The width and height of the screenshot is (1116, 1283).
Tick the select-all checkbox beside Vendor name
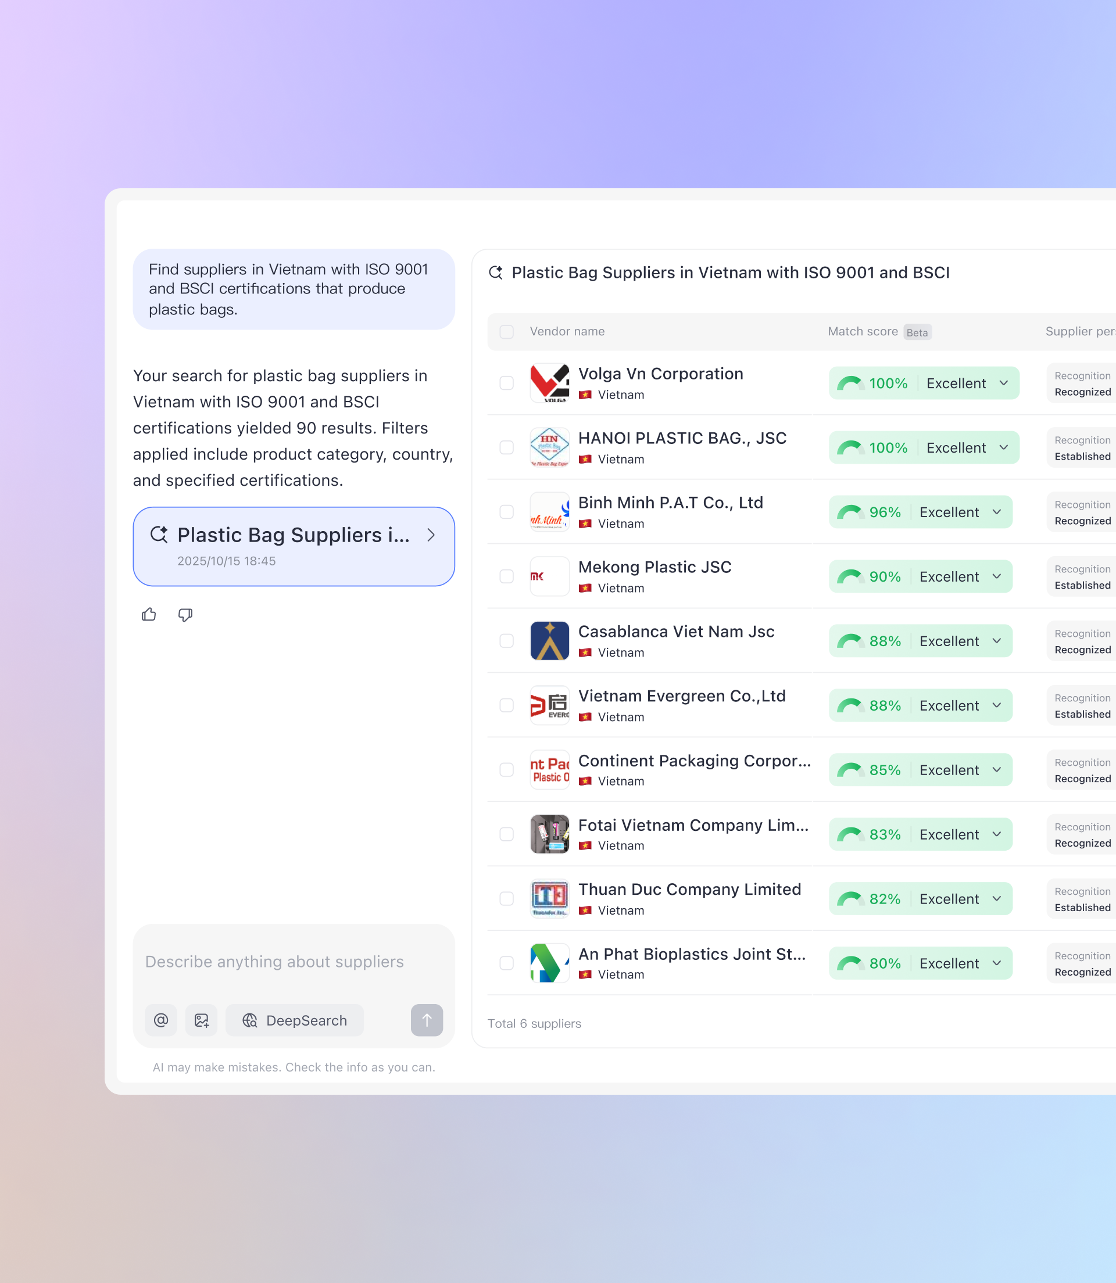[x=506, y=331]
